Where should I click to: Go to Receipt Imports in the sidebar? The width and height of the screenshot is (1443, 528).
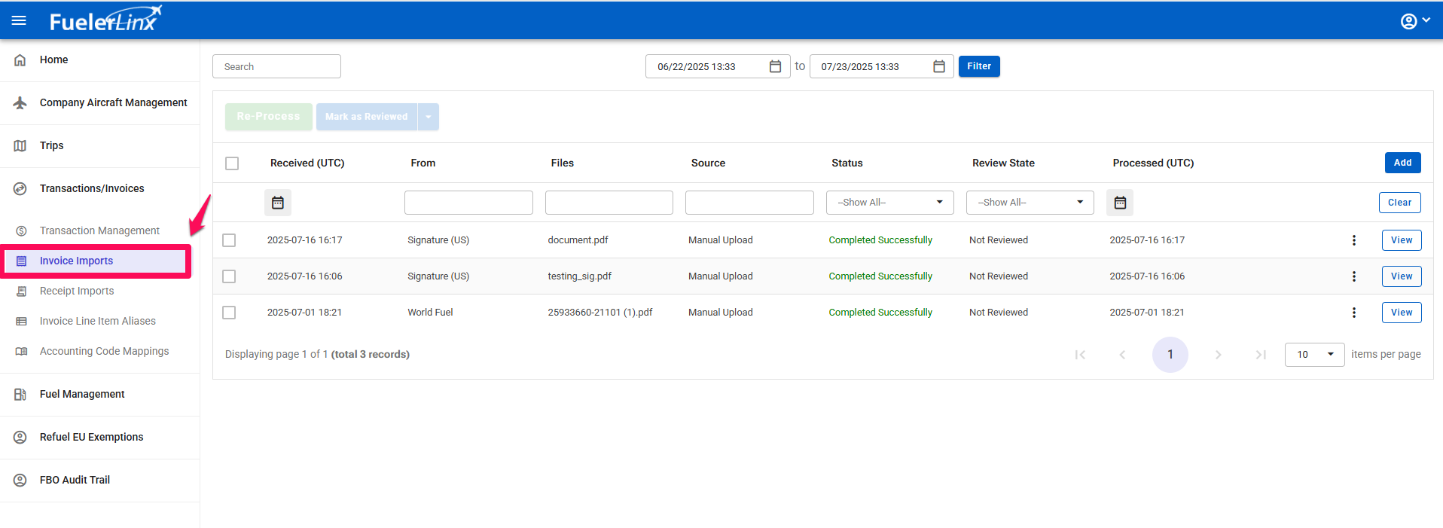click(77, 291)
